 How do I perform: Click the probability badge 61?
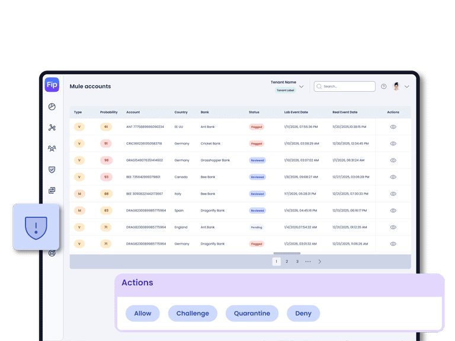tap(106, 127)
